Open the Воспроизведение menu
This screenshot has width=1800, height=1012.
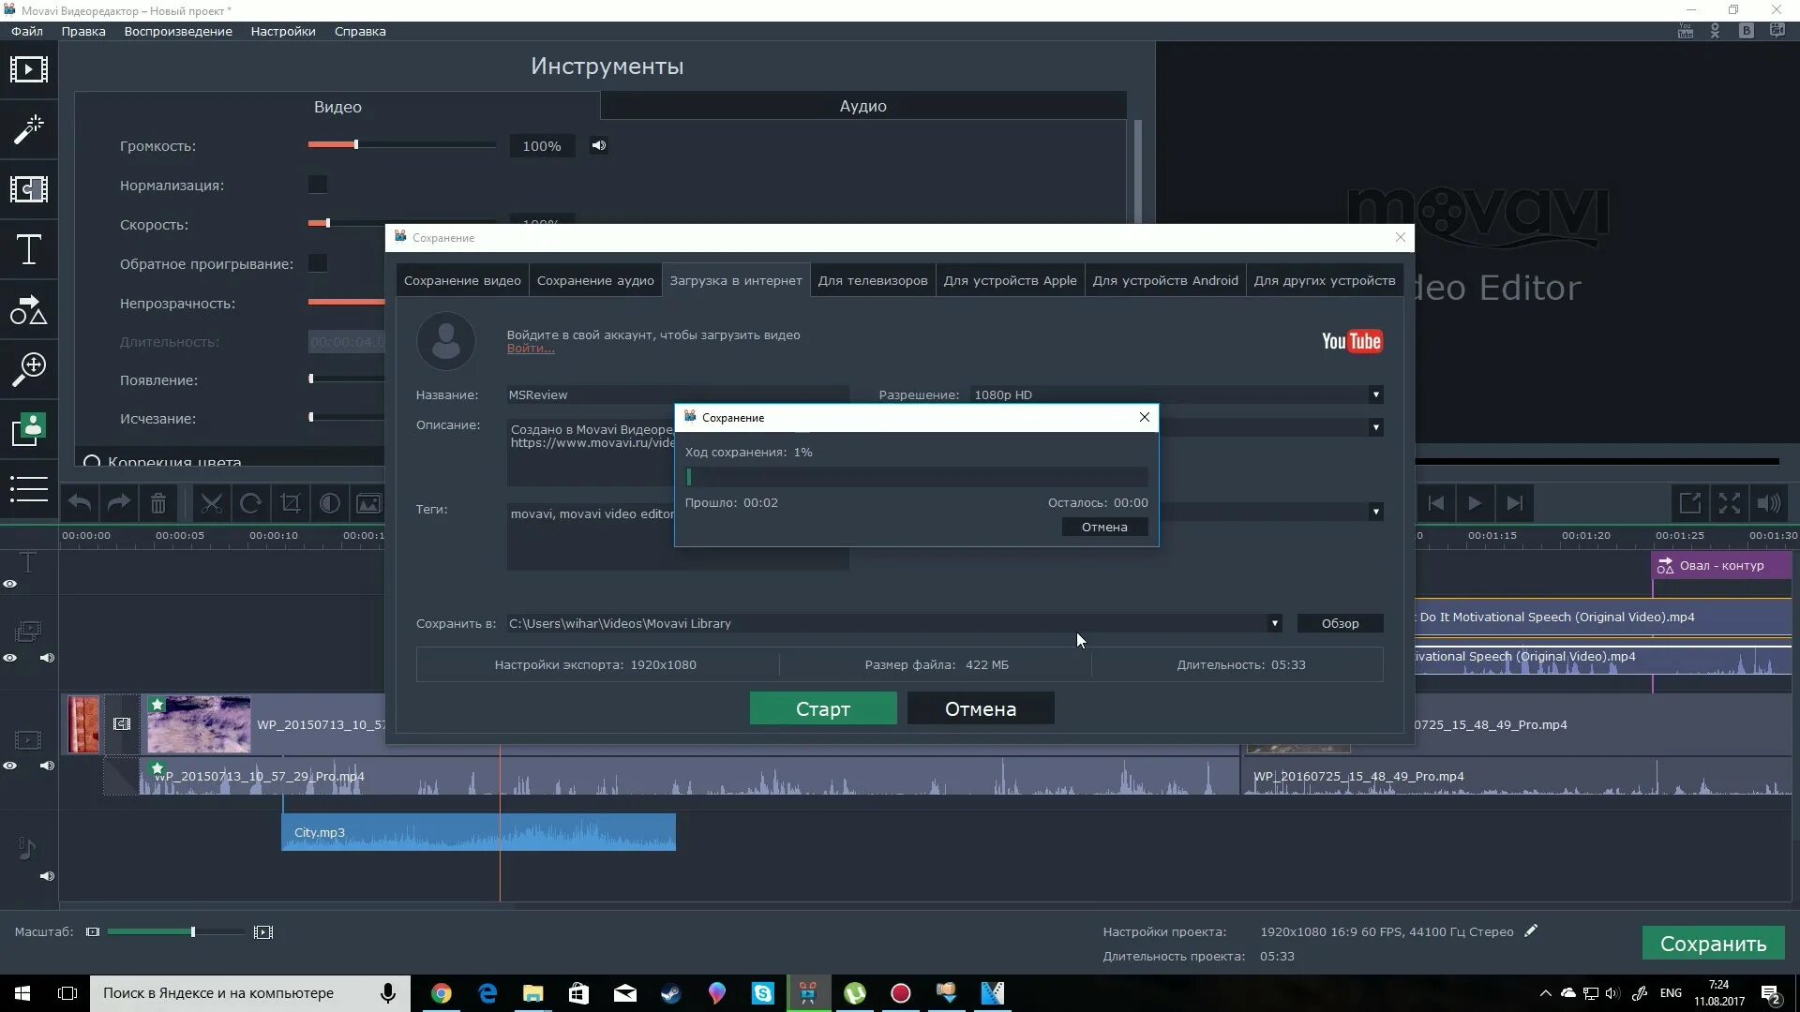point(178,31)
